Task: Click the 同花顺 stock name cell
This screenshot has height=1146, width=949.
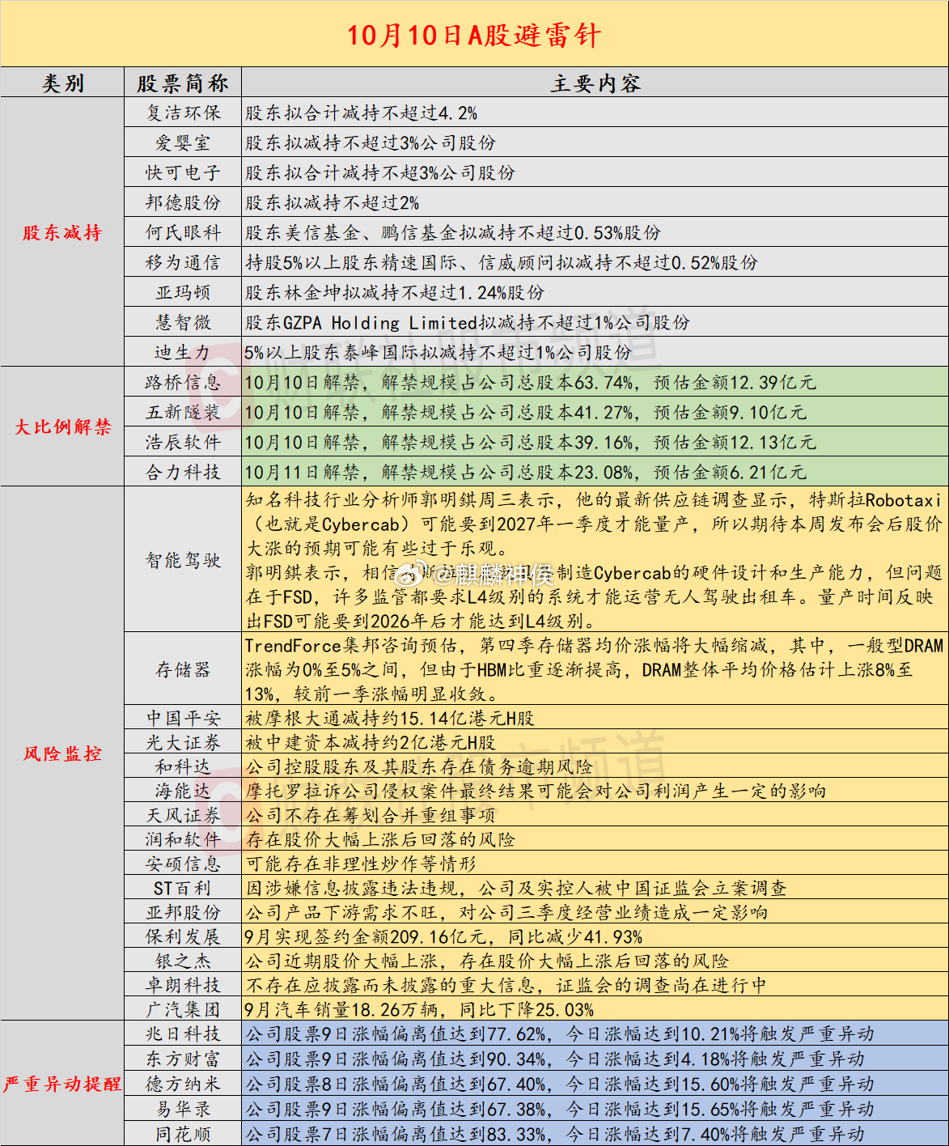Action: click(x=183, y=1134)
